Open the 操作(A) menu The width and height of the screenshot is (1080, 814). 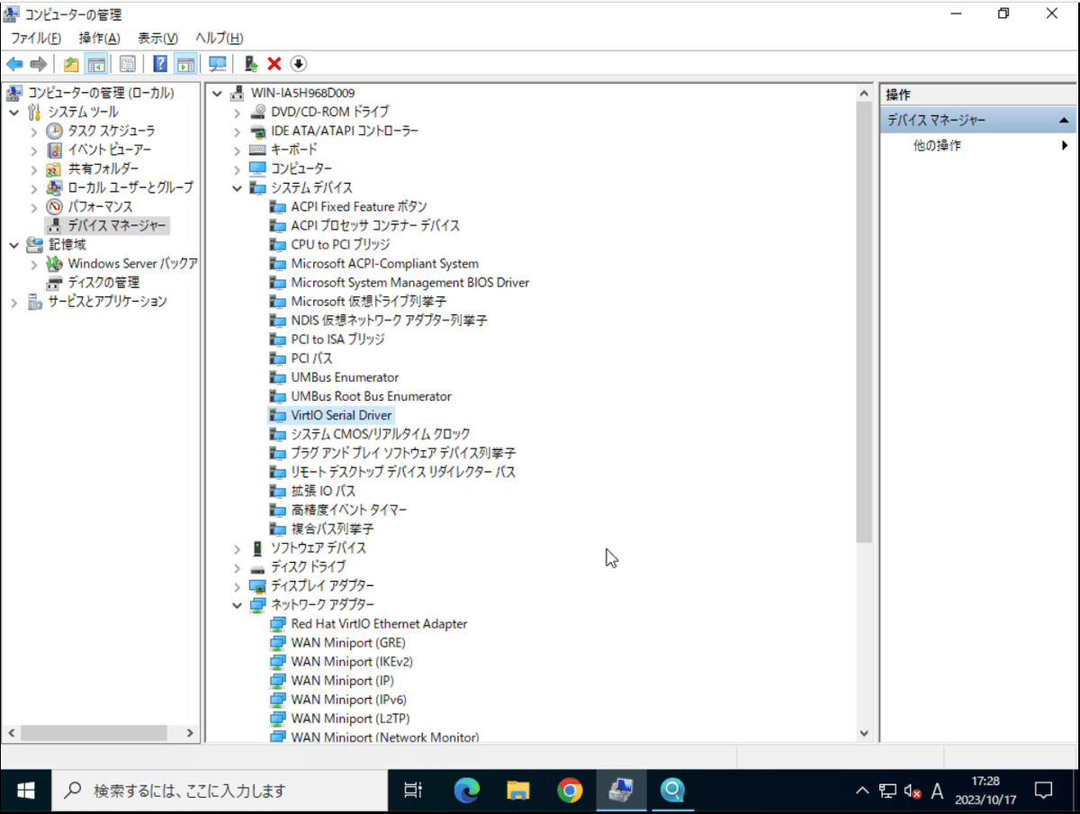[99, 38]
